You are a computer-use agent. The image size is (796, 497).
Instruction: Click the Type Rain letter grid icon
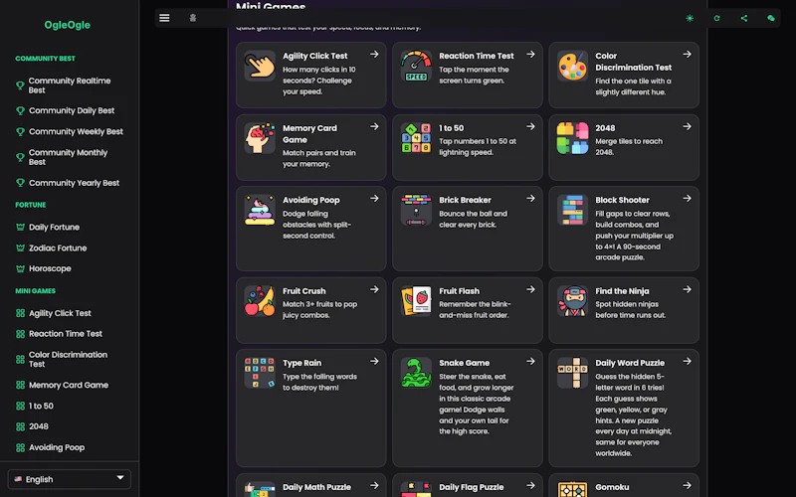(x=260, y=373)
